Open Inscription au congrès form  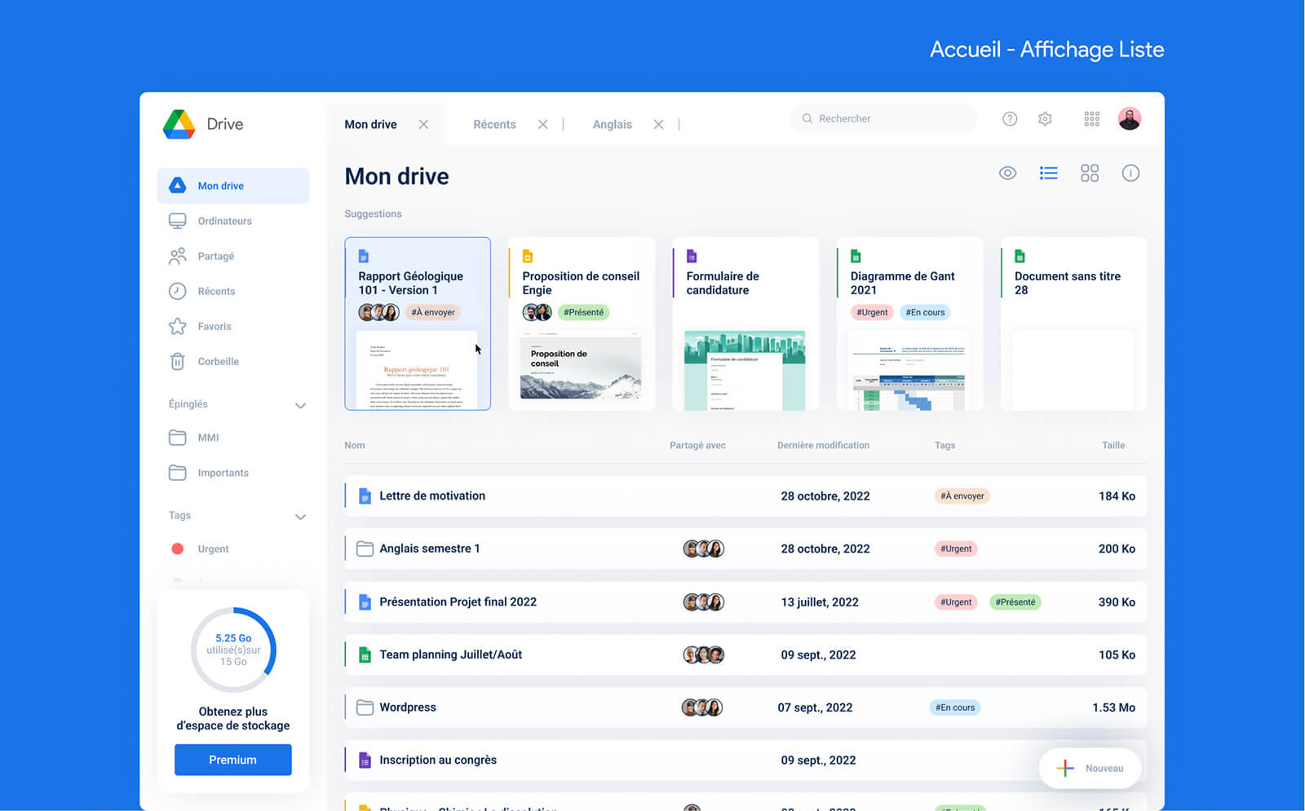[745, 760]
